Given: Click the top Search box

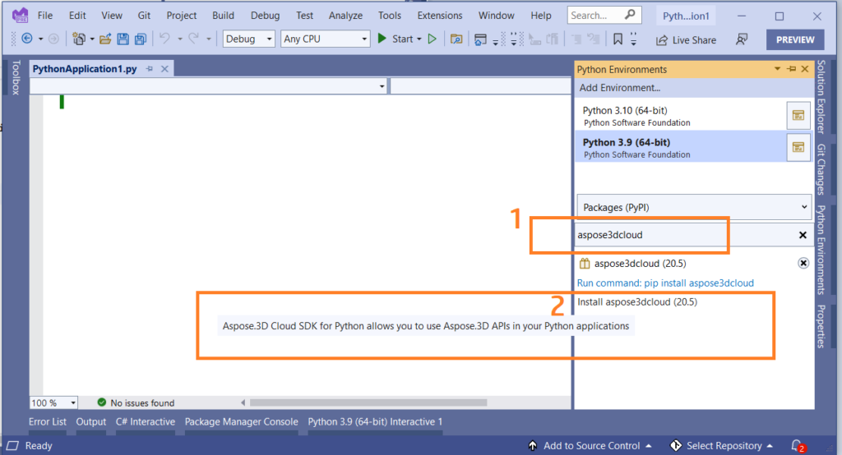Looking at the screenshot, I should [x=604, y=15].
